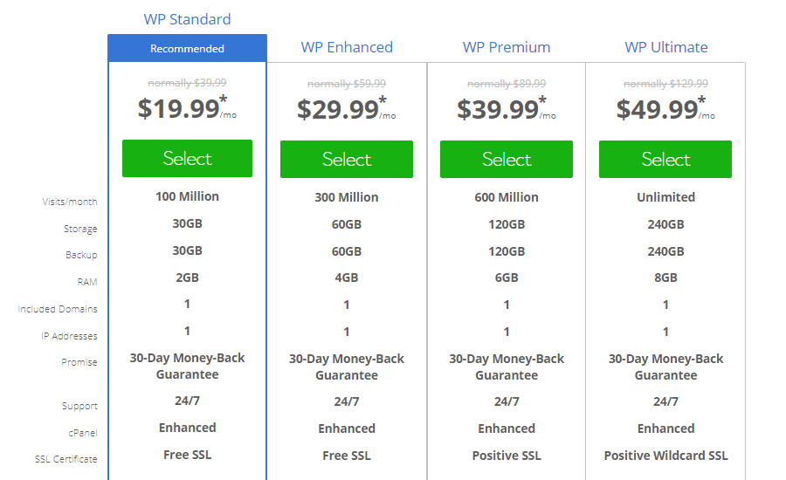Click the Included Domains row label
The image size is (786, 480).
point(58,309)
